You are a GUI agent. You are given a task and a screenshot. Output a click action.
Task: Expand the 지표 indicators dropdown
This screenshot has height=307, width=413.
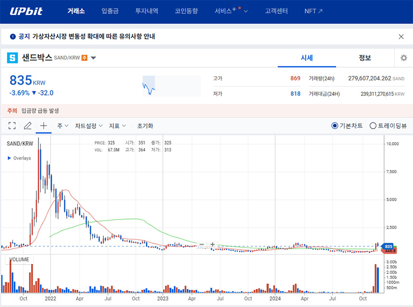tap(117, 125)
